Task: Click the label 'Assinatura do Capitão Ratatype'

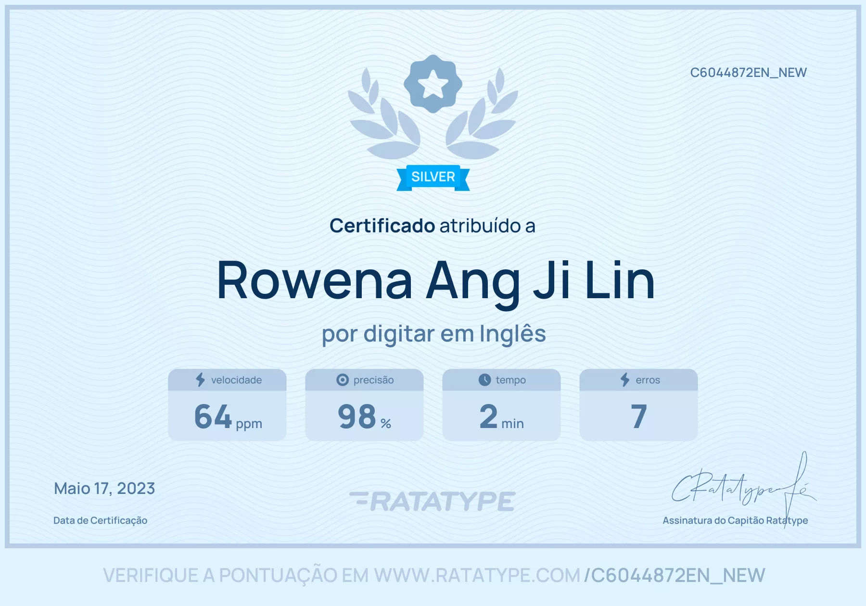Action: pyautogui.click(x=735, y=520)
